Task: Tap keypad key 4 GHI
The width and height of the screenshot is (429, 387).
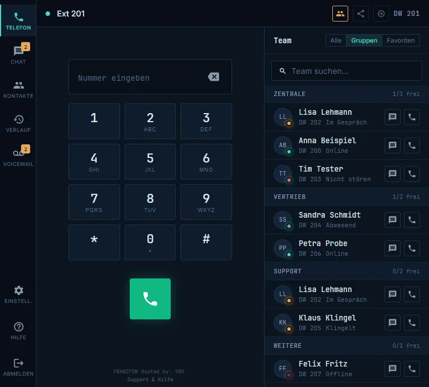Action: tap(94, 162)
